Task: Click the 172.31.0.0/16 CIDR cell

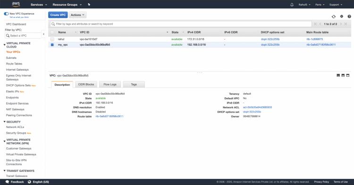Action: [195, 39]
